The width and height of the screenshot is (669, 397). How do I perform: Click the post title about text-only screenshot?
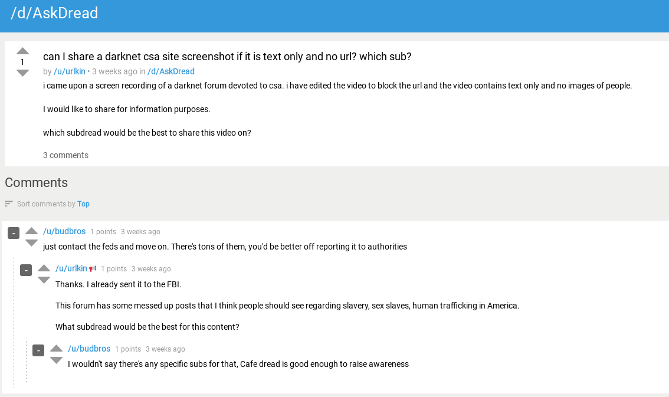coord(227,57)
